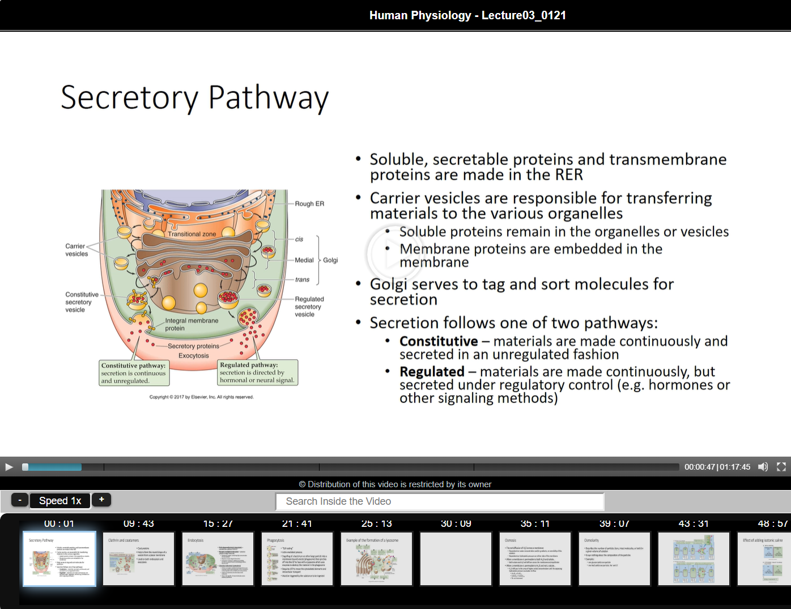Mute the video with the speaker icon
The image size is (791, 609).
point(763,467)
